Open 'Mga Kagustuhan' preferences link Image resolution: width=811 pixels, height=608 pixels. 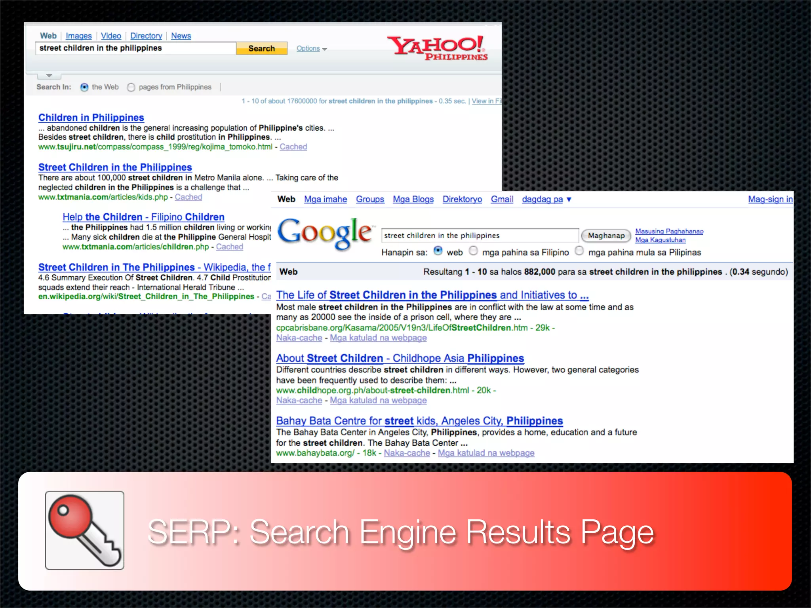pos(660,240)
